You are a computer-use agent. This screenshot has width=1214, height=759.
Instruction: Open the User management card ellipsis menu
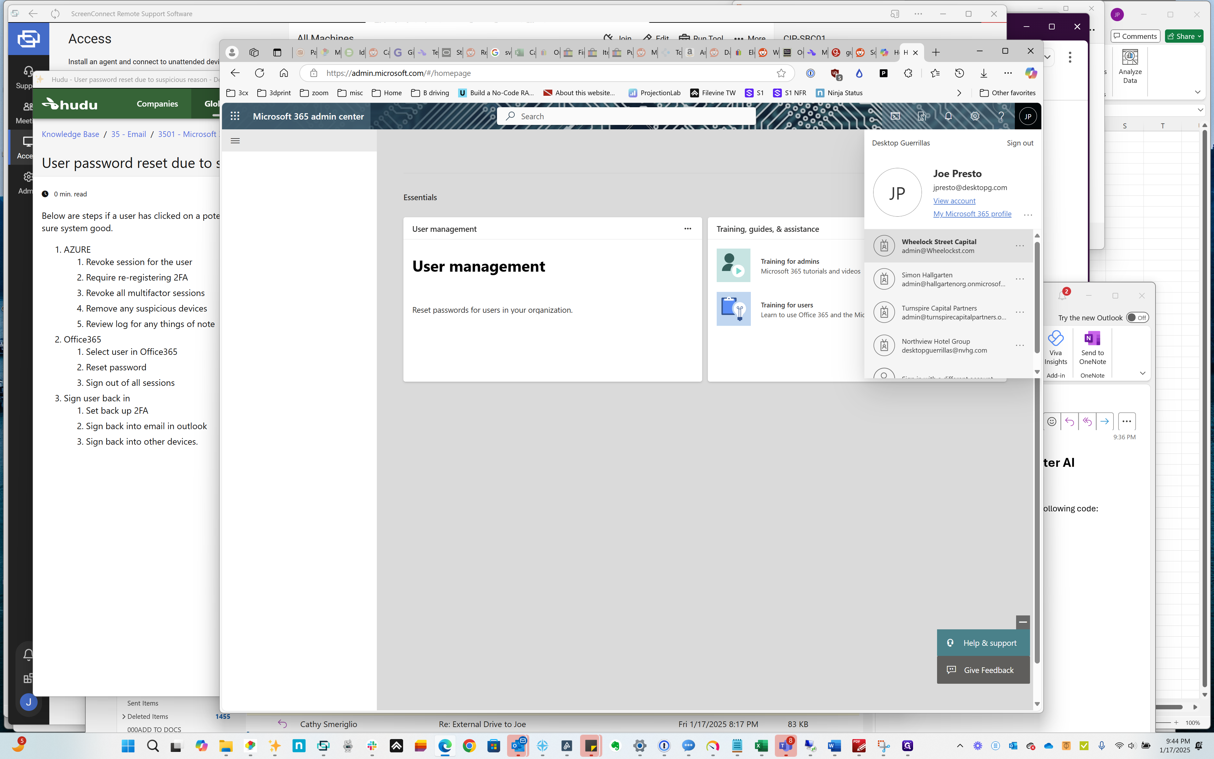pyautogui.click(x=687, y=229)
